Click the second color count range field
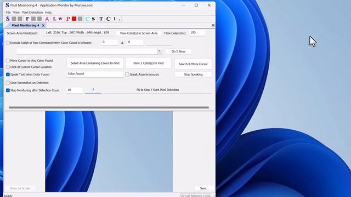Viewport: 351px width, 197px height. click(x=135, y=42)
